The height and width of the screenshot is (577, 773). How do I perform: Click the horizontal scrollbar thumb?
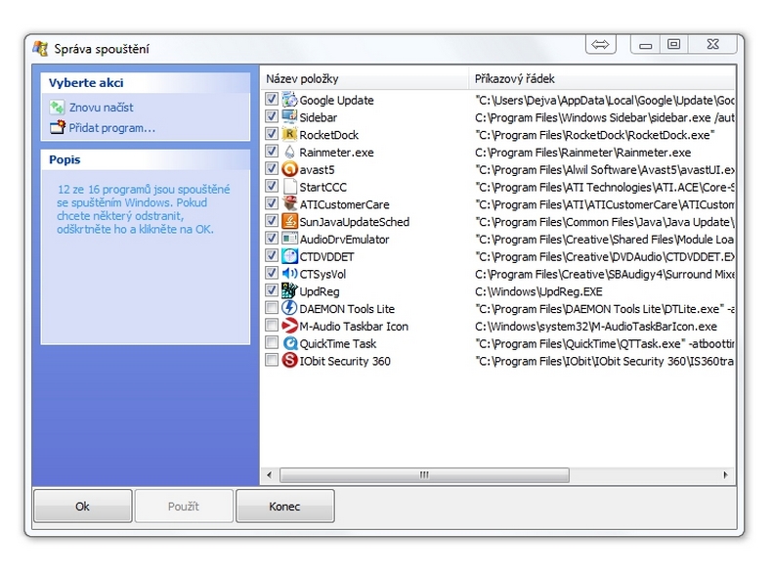coord(424,475)
